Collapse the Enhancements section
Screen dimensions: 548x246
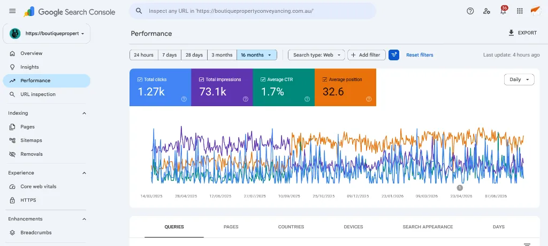coord(84,219)
